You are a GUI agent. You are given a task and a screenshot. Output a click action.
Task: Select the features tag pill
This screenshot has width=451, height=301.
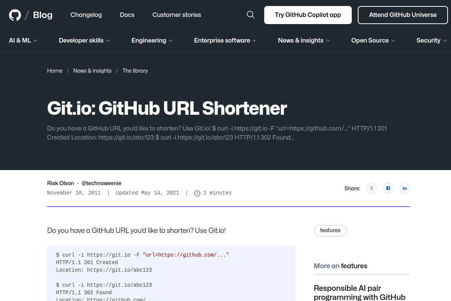coord(330,231)
